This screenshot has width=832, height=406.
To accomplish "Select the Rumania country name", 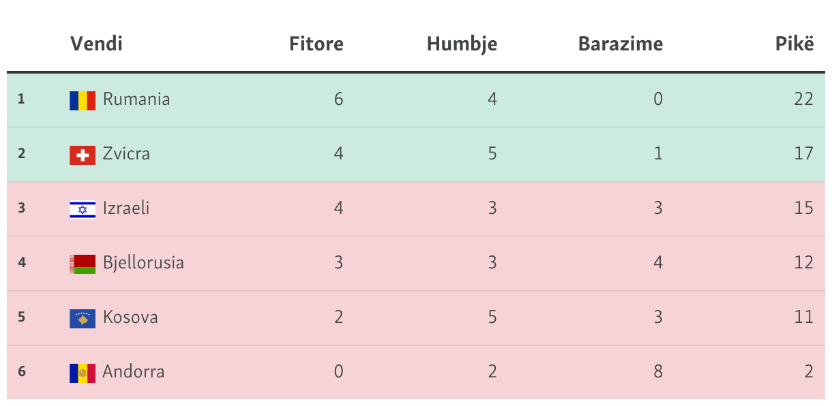I will 136,99.
